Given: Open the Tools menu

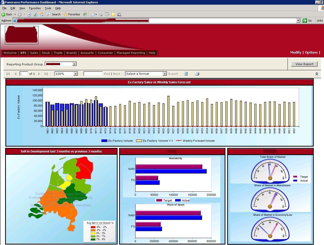Looking at the screenshot, I should click(48, 8).
